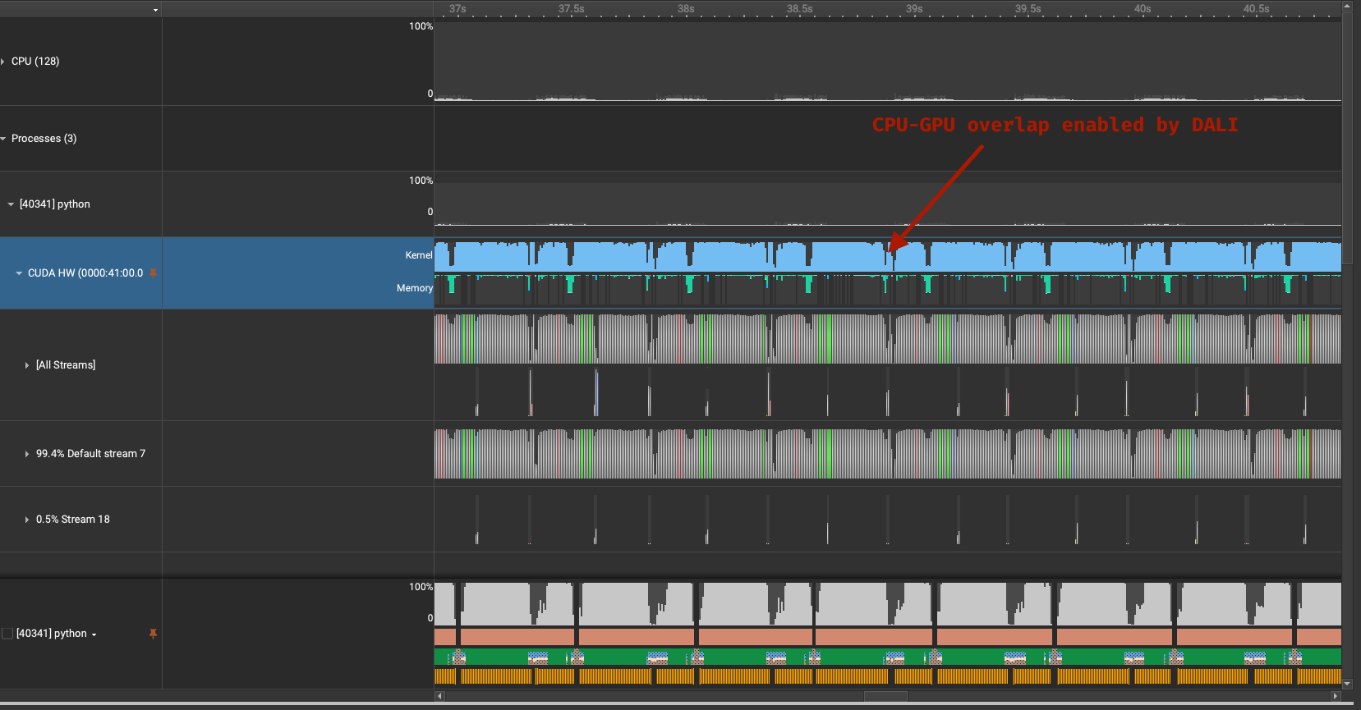
Task: Click the scroll-up arrow of the vertical scrollbar
Action: click(1347, 6)
